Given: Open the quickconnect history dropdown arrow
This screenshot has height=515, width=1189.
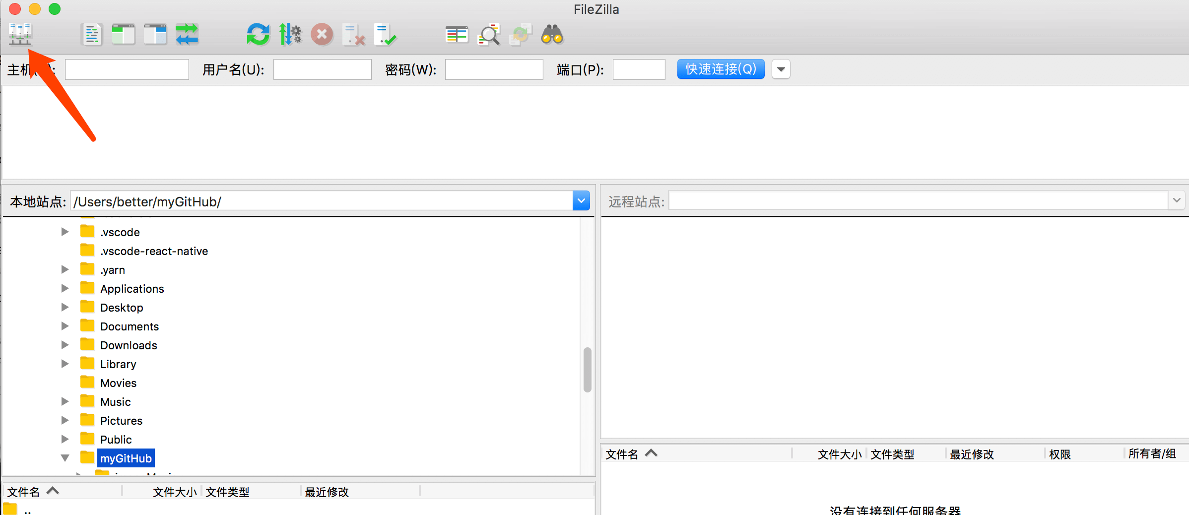Looking at the screenshot, I should pyautogui.click(x=781, y=69).
